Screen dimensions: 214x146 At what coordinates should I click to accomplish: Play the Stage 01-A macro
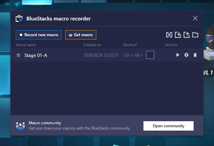point(178,55)
